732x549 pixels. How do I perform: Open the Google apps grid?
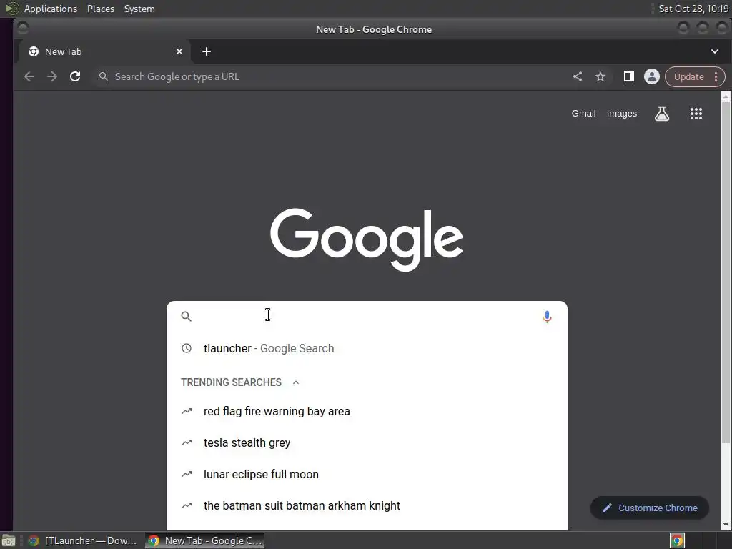click(x=696, y=114)
